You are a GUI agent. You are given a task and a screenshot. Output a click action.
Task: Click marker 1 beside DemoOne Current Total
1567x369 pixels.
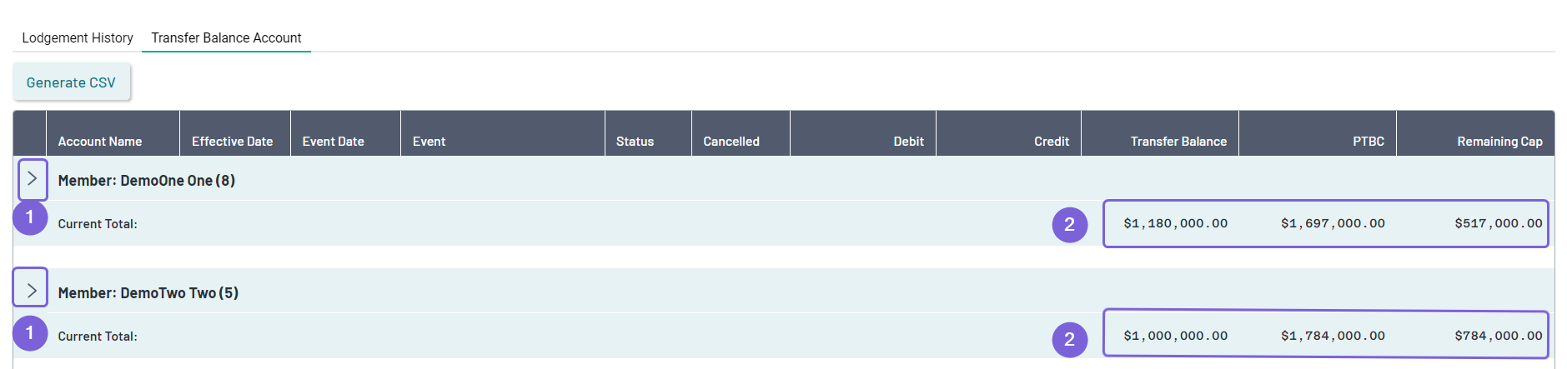(30, 217)
